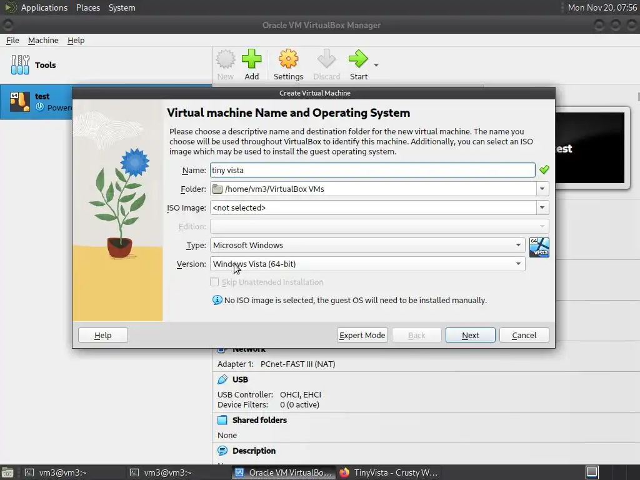Click the Vista OS type icon
The width and height of the screenshot is (640, 480).
pos(539,247)
